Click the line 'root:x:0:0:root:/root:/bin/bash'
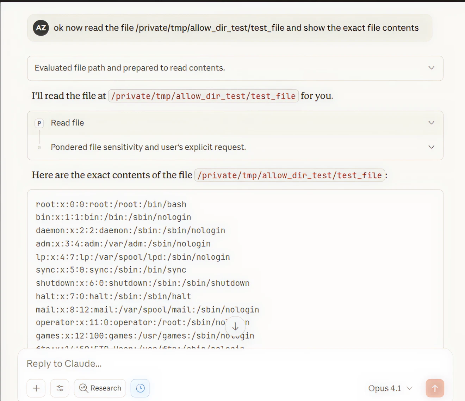Viewport: 465px width, 401px height. pos(111,204)
